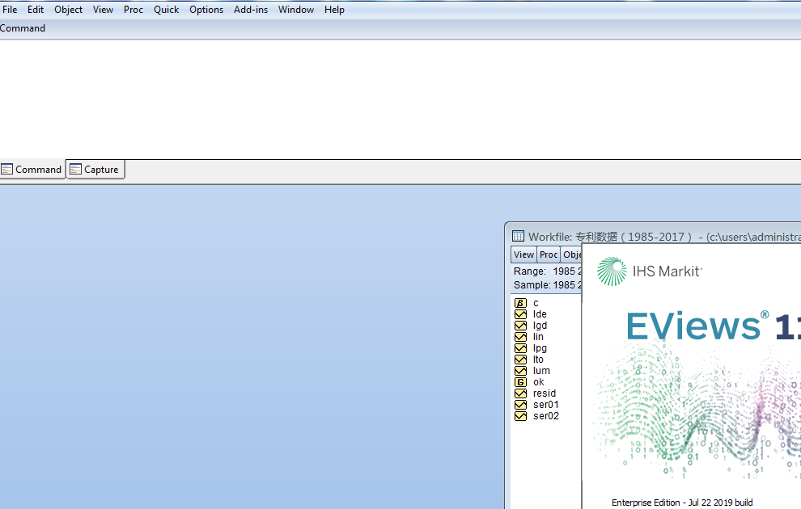The height and width of the screenshot is (509, 801).
Task: Click the 'lgd' series name
Action: coord(540,326)
